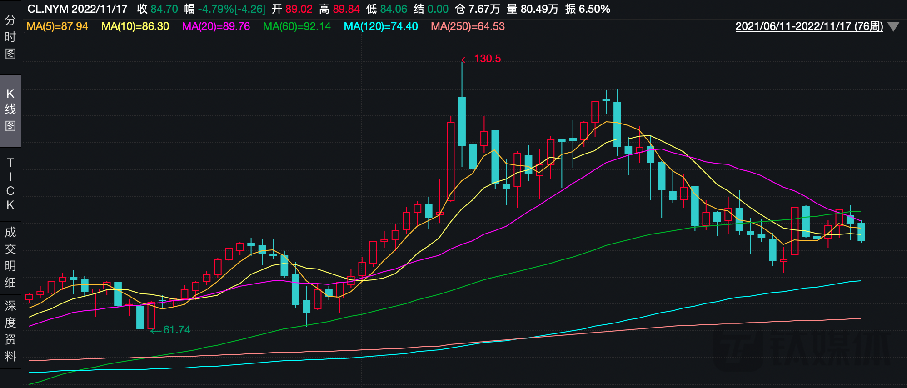Show the 深度资料 sidebar tab
Image resolution: width=907 pixels, height=388 pixels.
10,331
